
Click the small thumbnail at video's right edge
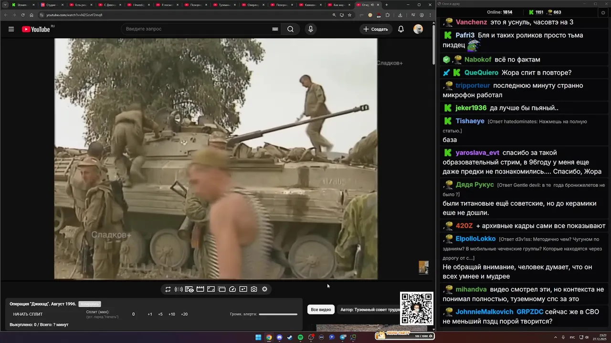[423, 267]
